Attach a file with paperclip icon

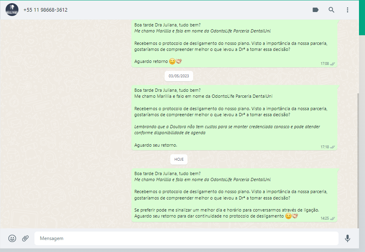click(25, 238)
